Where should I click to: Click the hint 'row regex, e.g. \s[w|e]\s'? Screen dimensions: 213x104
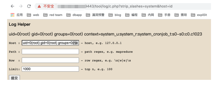point(108,61)
